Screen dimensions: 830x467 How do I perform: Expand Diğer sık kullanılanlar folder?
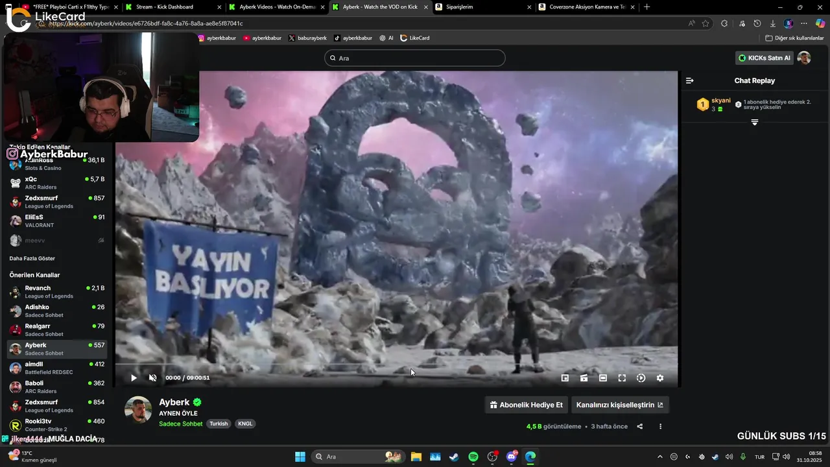[x=794, y=38]
